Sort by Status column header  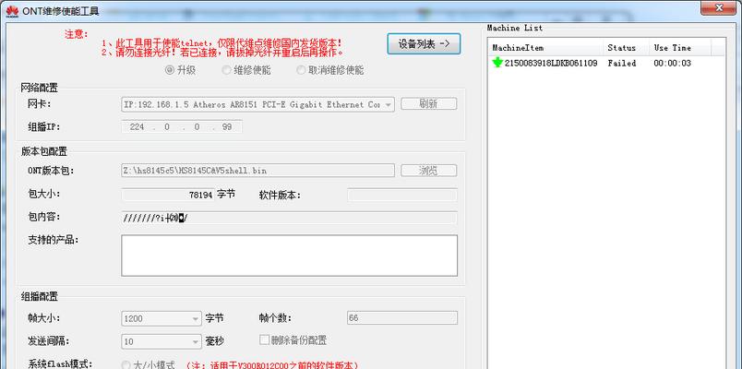point(626,48)
